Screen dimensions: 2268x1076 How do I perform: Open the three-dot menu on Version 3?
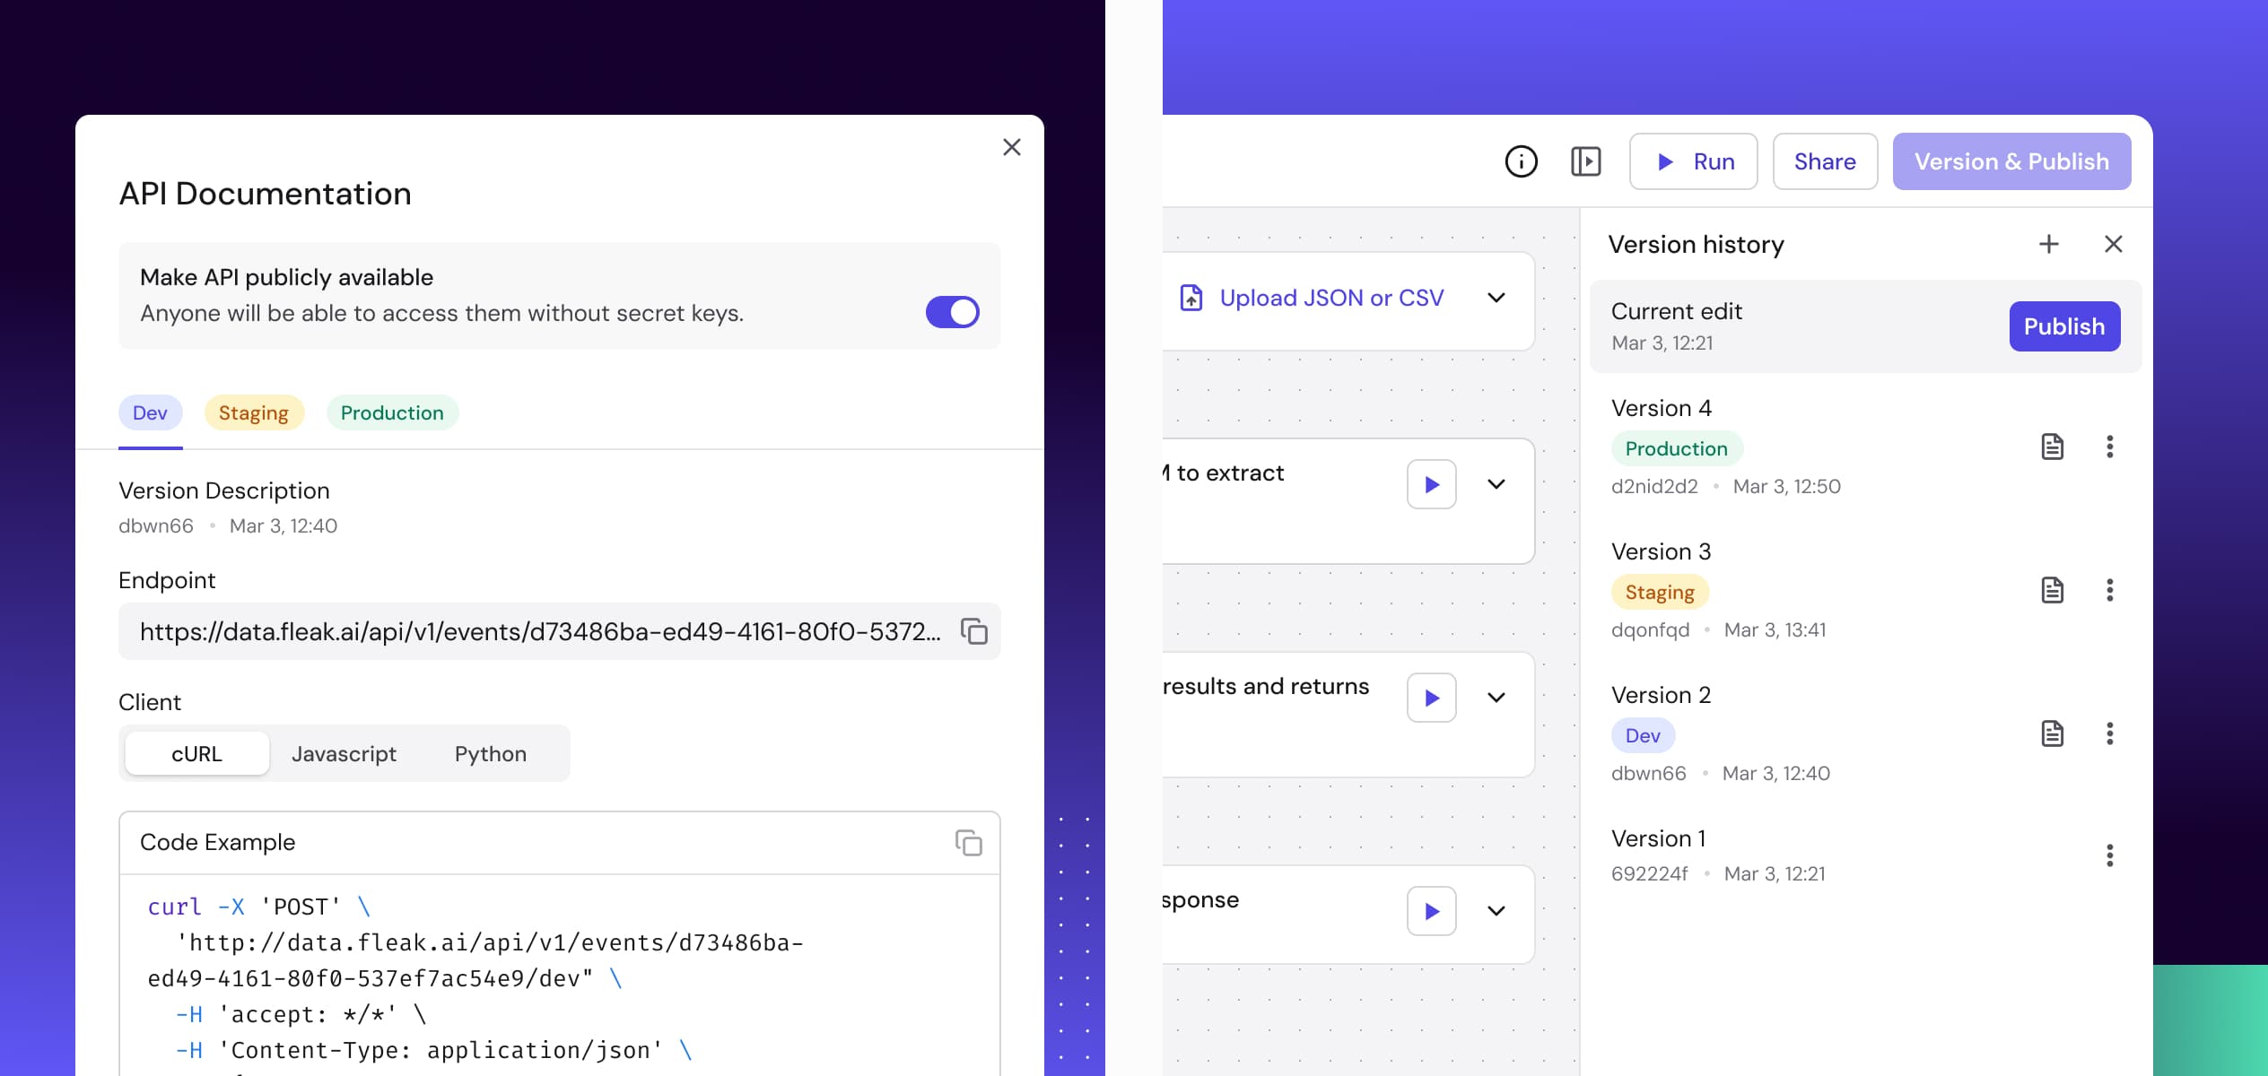click(2110, 590)
